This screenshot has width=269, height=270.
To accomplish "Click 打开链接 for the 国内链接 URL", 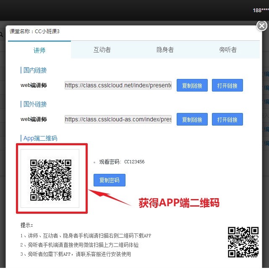I will coord(227,86).
